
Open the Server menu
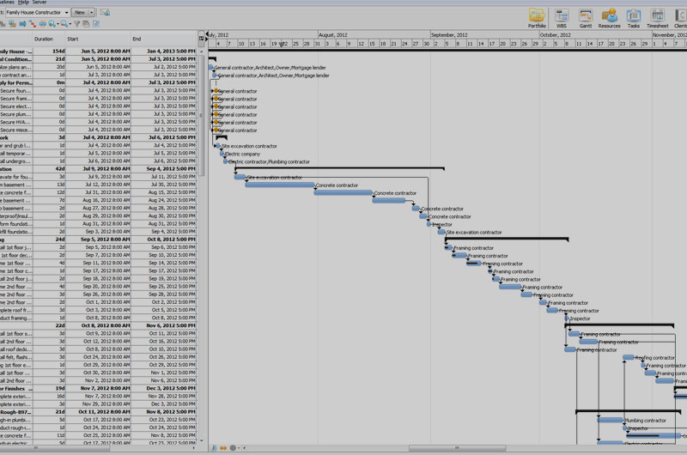click(40, 3)
